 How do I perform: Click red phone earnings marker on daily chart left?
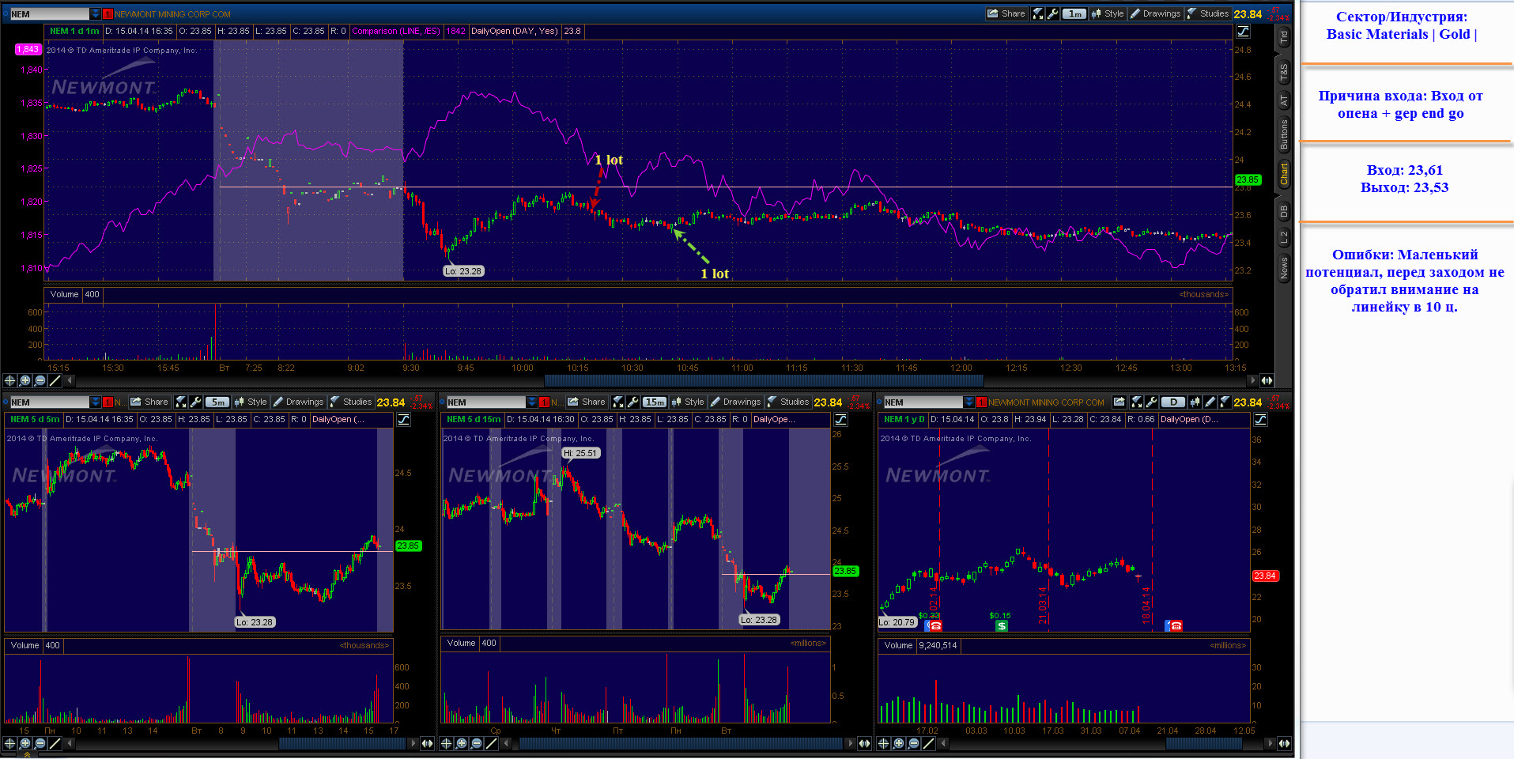[934, 625]
